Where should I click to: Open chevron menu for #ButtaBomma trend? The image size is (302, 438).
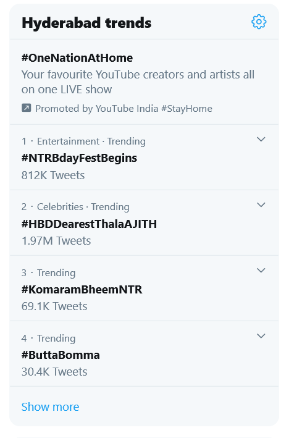[x=261, y=336]
